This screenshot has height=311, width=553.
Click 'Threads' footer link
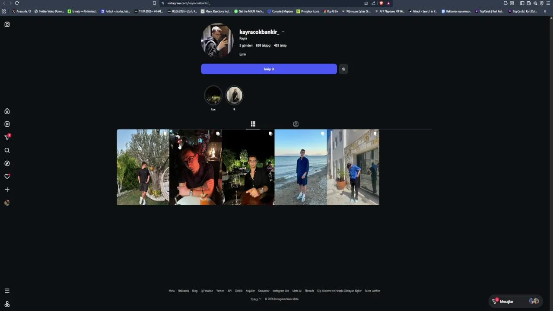(309, 291)
